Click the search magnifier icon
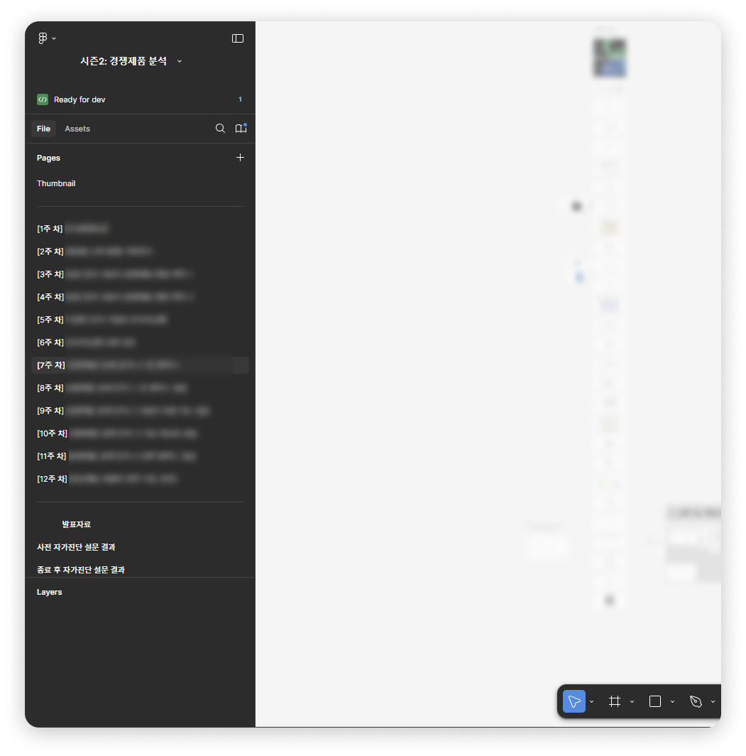The image size is (746, 756). [220, 128]
